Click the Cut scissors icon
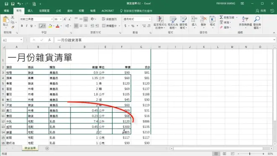 click(x=12, y=17)
